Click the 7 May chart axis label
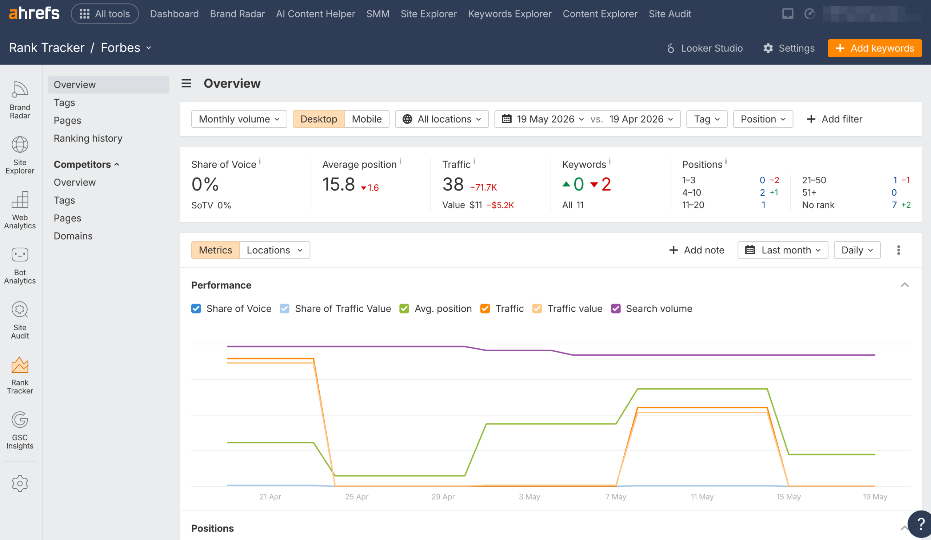 pyautogui.click(x=616, y=497)
